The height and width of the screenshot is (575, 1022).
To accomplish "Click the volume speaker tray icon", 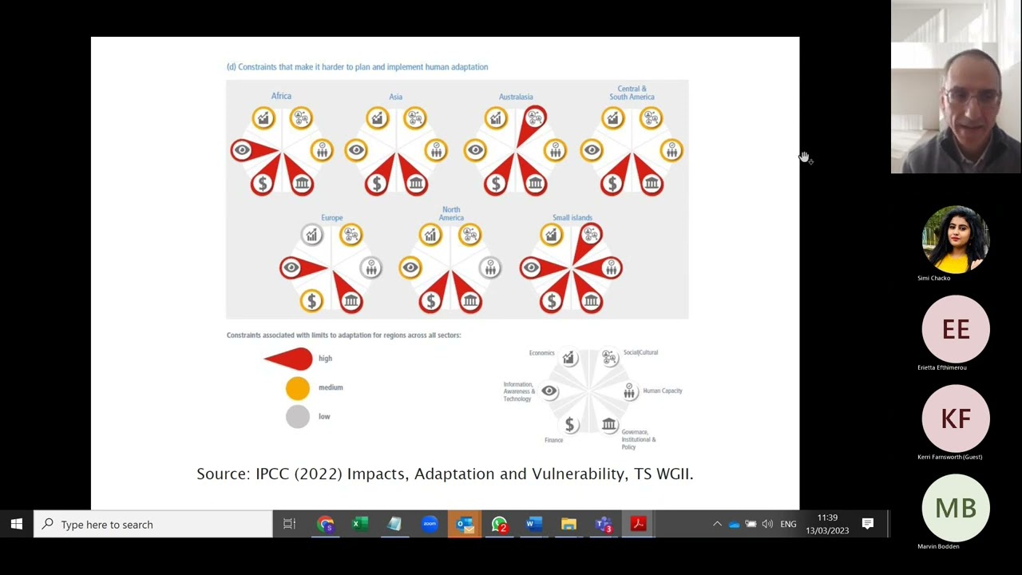I will coord(767,524).
